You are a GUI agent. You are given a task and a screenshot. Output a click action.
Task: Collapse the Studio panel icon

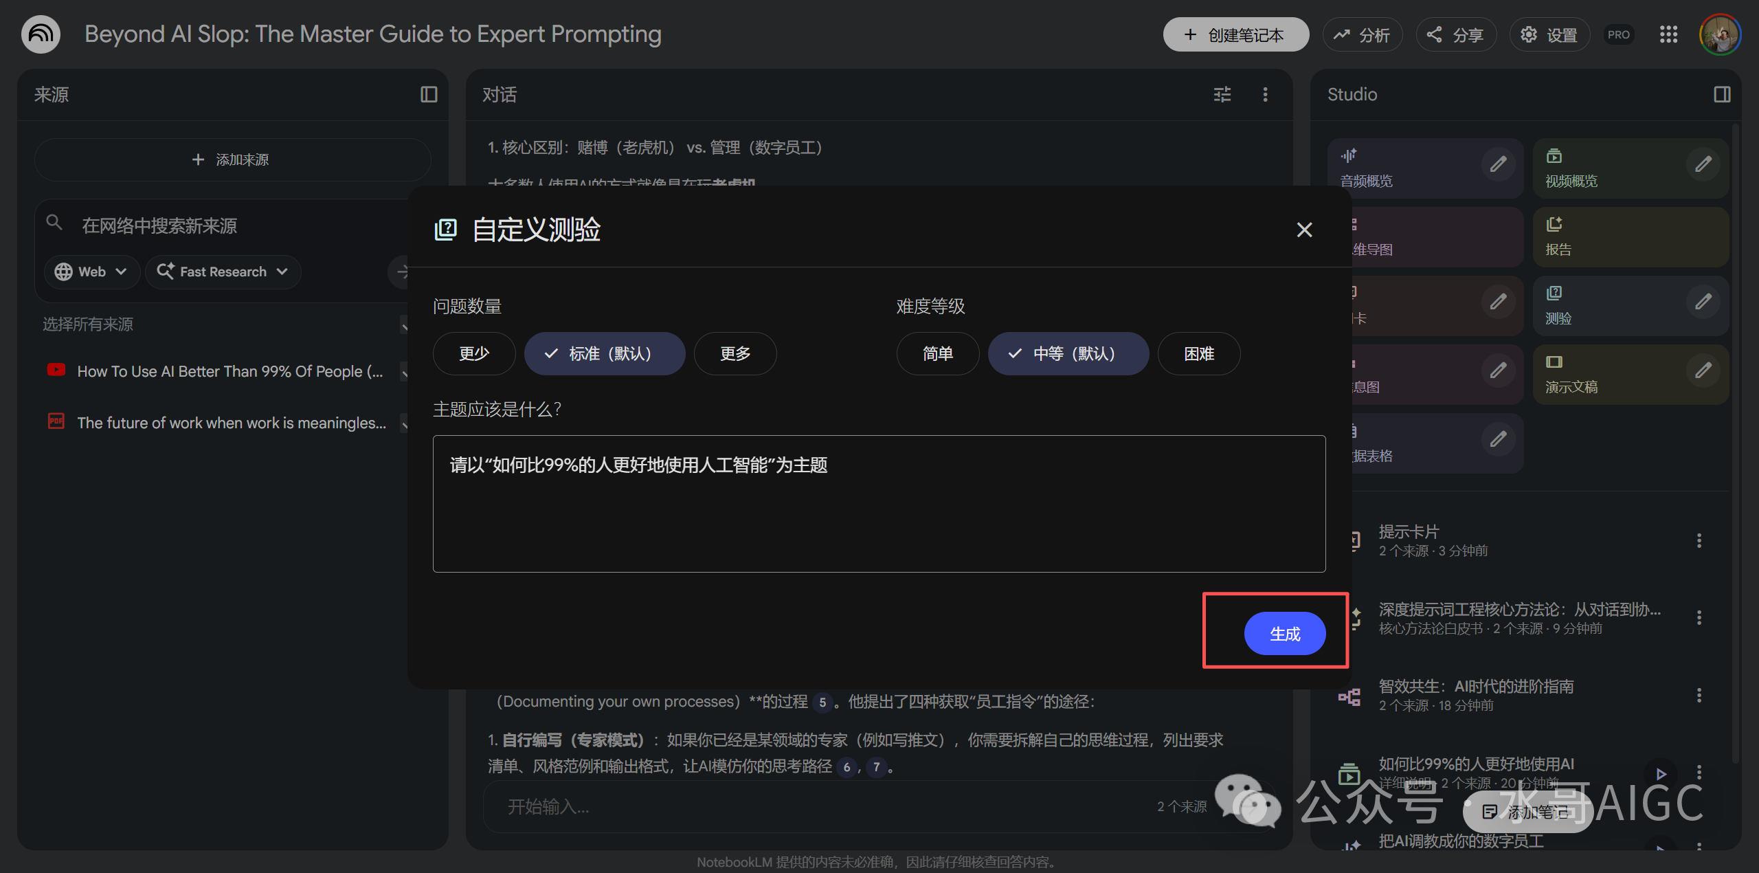1722,94
